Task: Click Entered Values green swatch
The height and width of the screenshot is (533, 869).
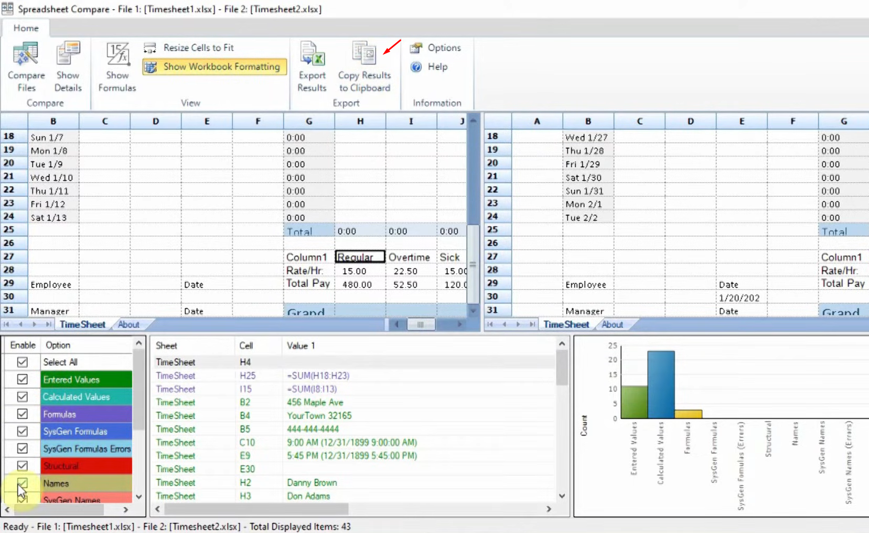Action: click(x=87, y=379)
